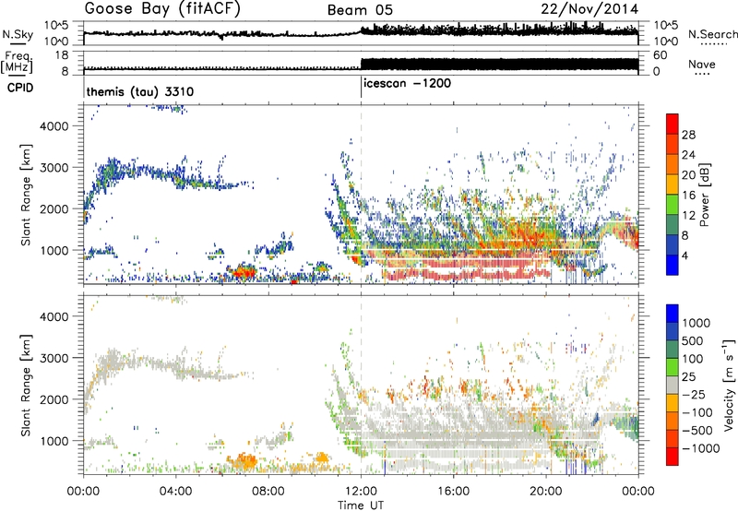Viewport: 738px width, 511px height.
Task: Click 'Slant Range [km]' label of power panel
Action: [26, 195]
